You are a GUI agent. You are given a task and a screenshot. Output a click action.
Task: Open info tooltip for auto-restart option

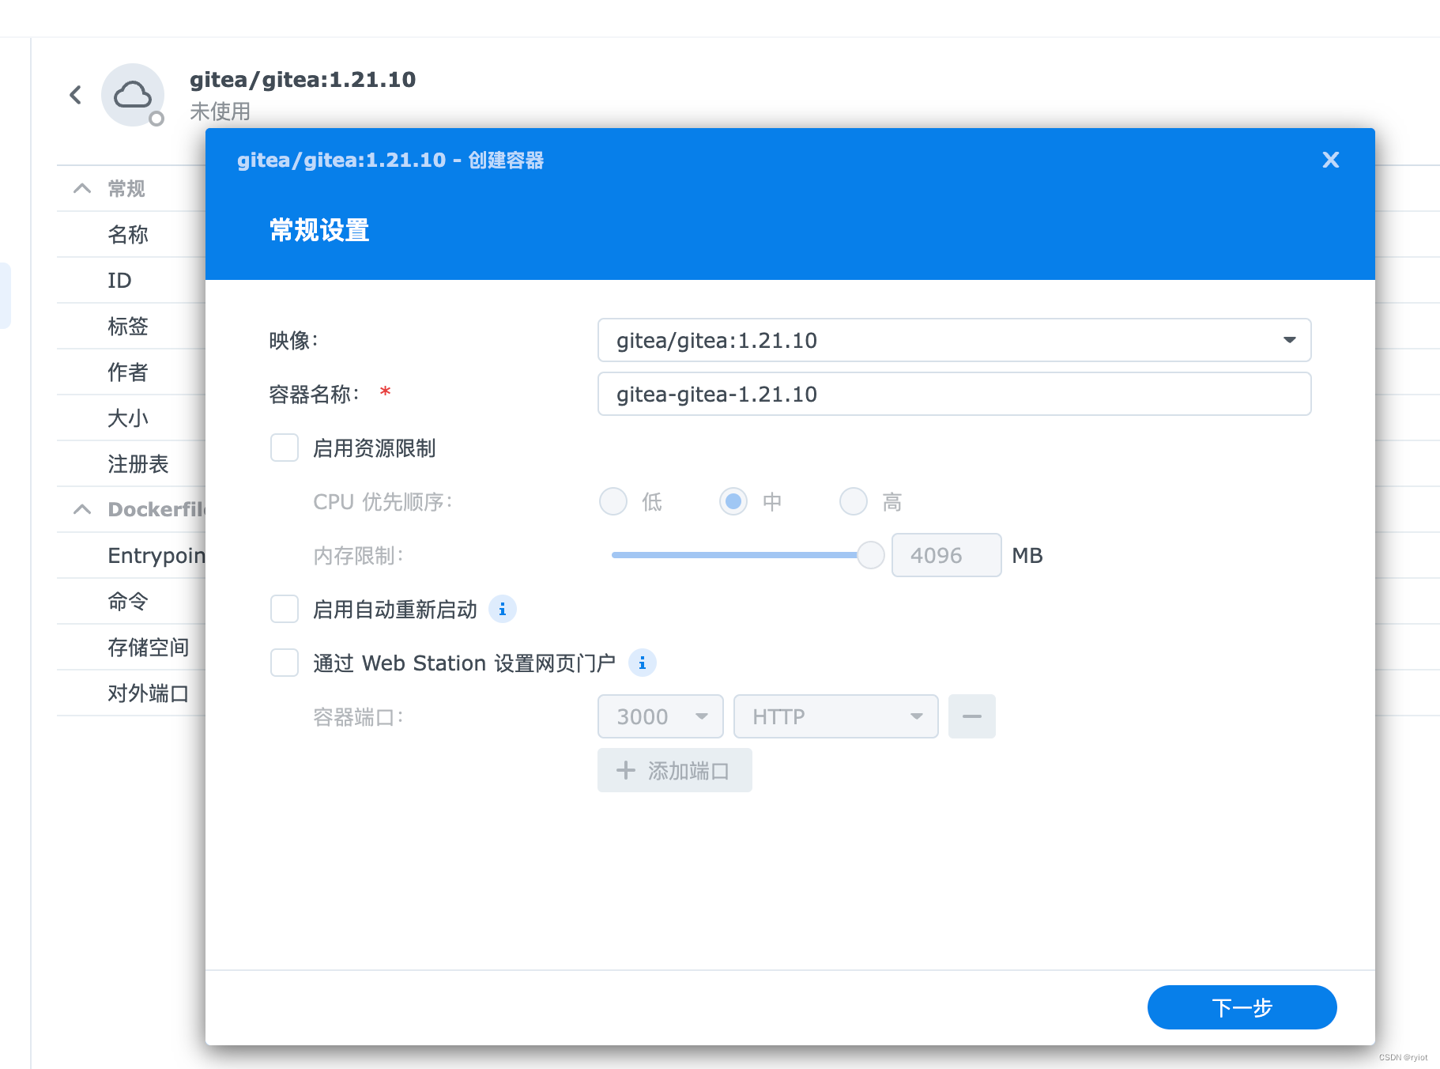click(x=503, y=609)
